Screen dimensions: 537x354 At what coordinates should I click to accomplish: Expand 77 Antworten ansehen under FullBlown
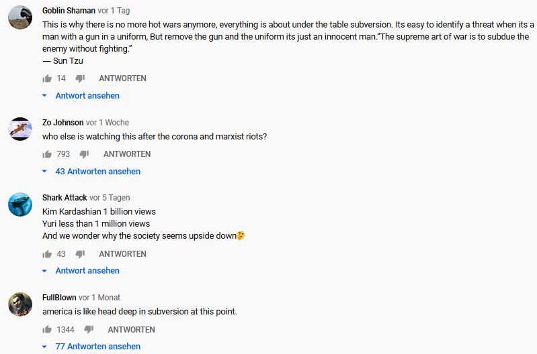[x=98, y=347]
